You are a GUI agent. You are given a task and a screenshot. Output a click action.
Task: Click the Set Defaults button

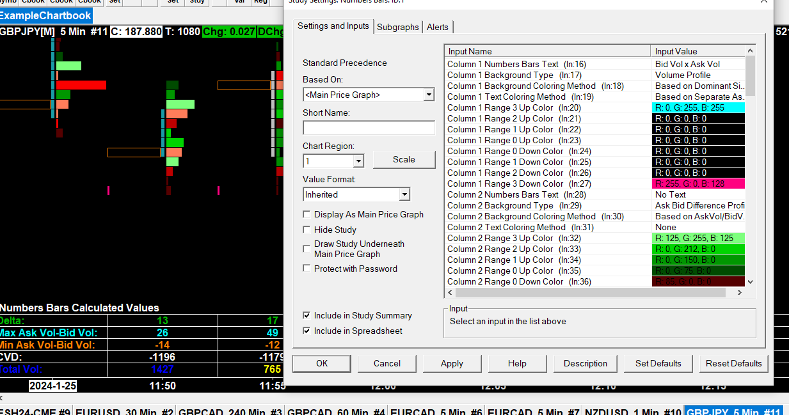(658, 363)
